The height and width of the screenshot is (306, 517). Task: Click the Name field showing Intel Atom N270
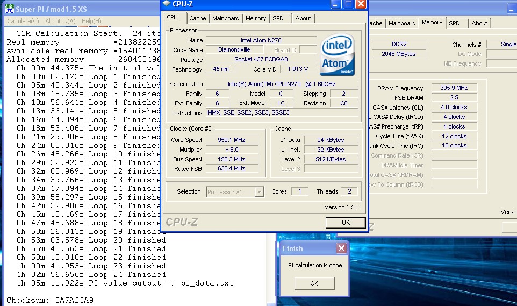pos(261,40)
